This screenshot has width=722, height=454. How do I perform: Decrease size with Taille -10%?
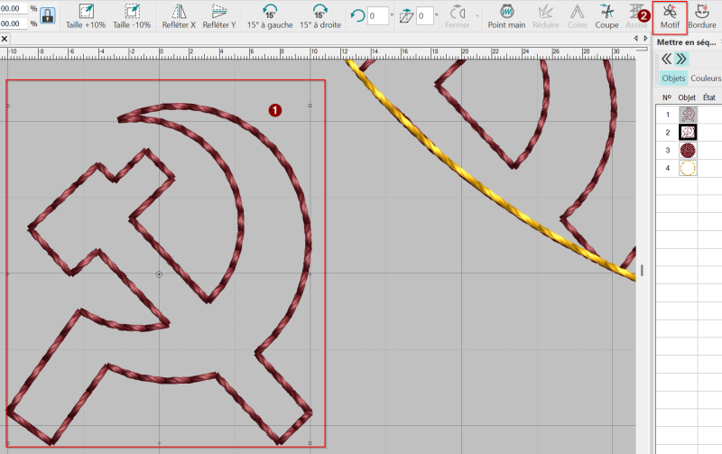(132, 16)
